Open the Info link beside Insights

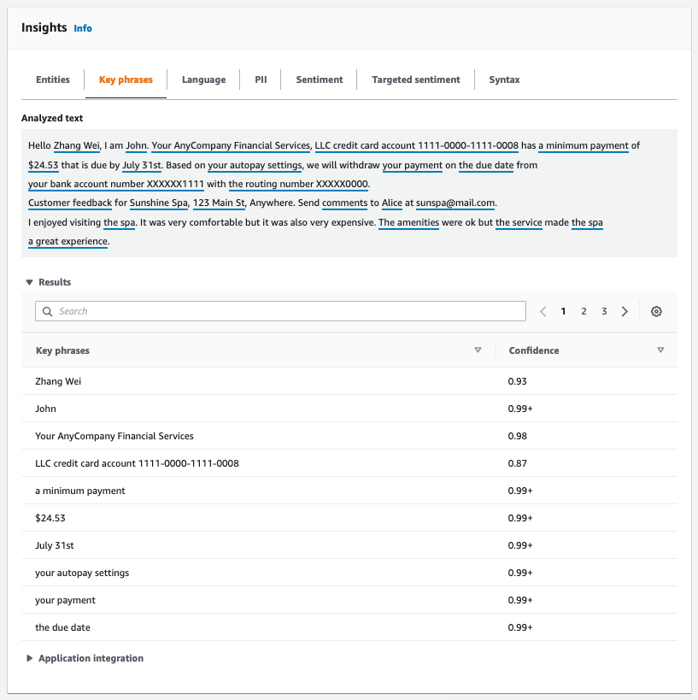[x=83, y=28]
